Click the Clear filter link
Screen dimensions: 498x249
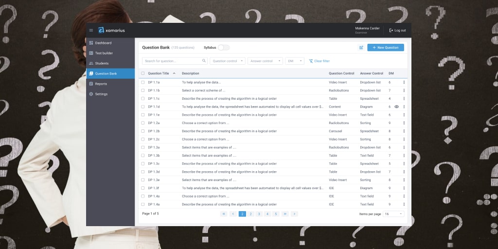pos(320,61)
